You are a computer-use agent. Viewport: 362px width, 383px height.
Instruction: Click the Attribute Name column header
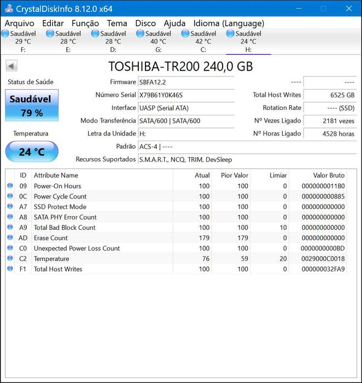(102, 176)
